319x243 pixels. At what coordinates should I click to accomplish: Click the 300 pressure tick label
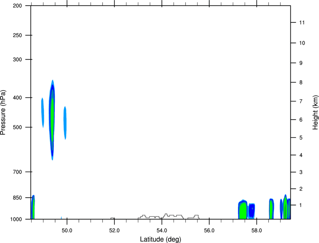click(18, 59)
